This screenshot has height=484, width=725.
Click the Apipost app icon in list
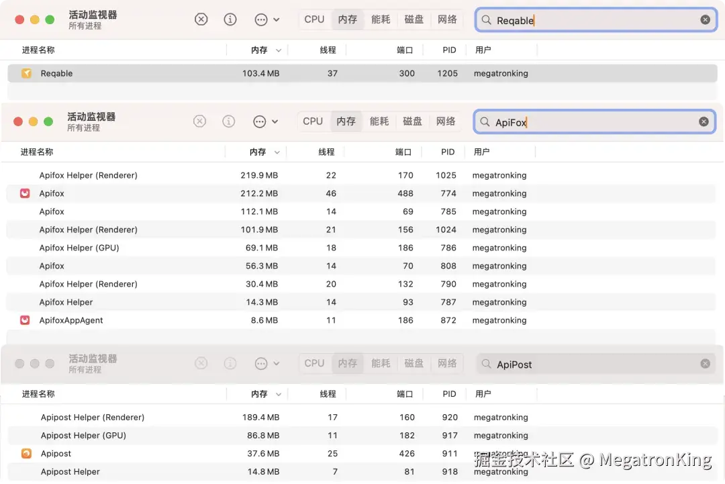[x=26, y=454]
